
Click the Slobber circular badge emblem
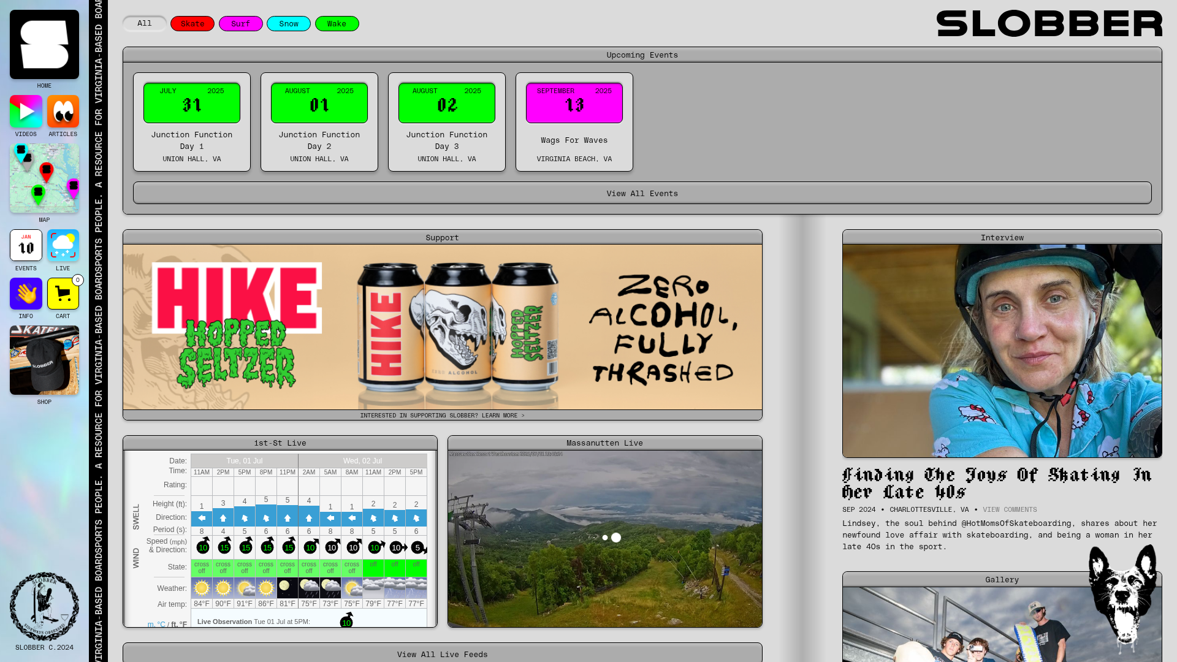(44, 607)
